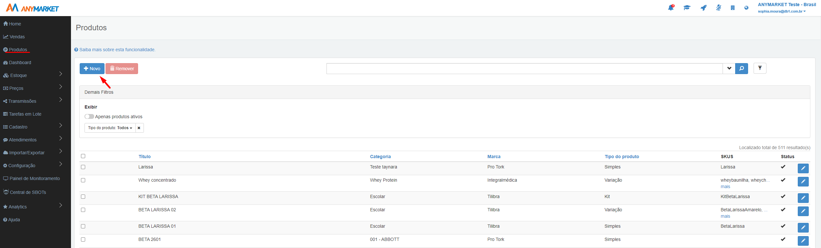Open Painel de Monitoramento in sidebar
The width and height of the screenshot is (821, 248).
[32, 178]
